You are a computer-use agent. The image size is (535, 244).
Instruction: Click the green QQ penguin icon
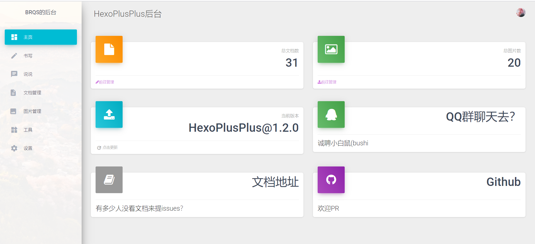click(331, 114)
